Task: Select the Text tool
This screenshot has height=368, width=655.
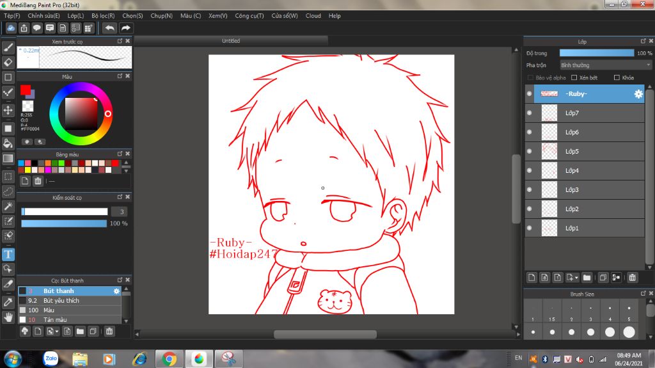Action: pyautogui.click(x=8, y=254)
